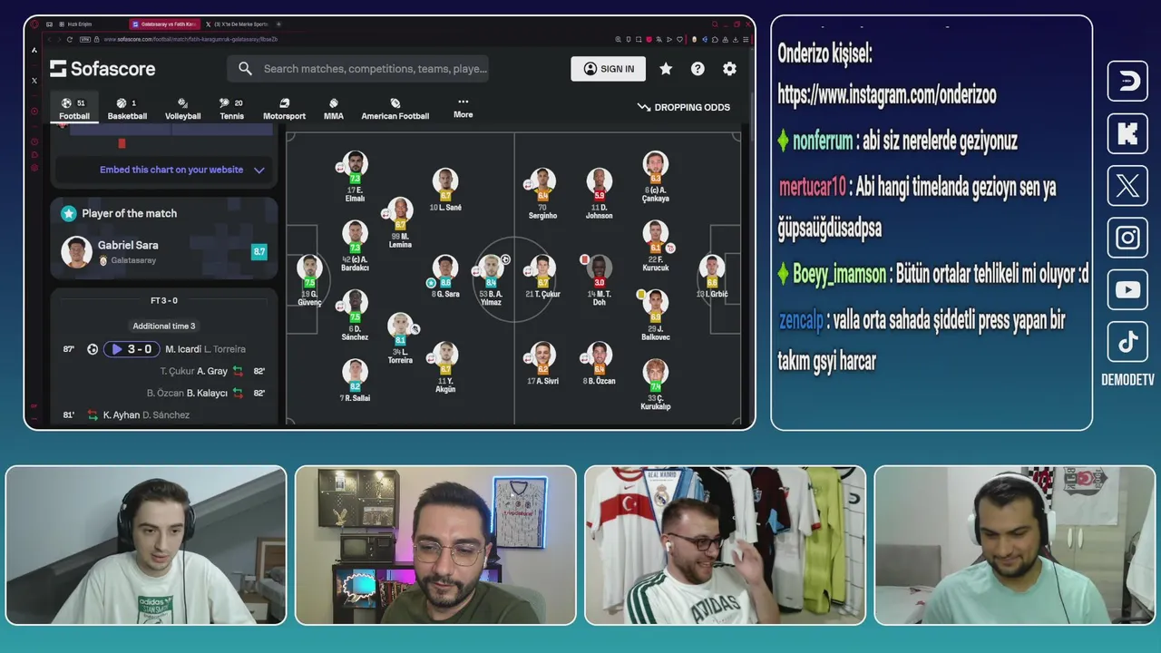Open the X icon in social sidebar
Image resolution: width=1161 pixels, height=653 pixels.
point(1127,186)
